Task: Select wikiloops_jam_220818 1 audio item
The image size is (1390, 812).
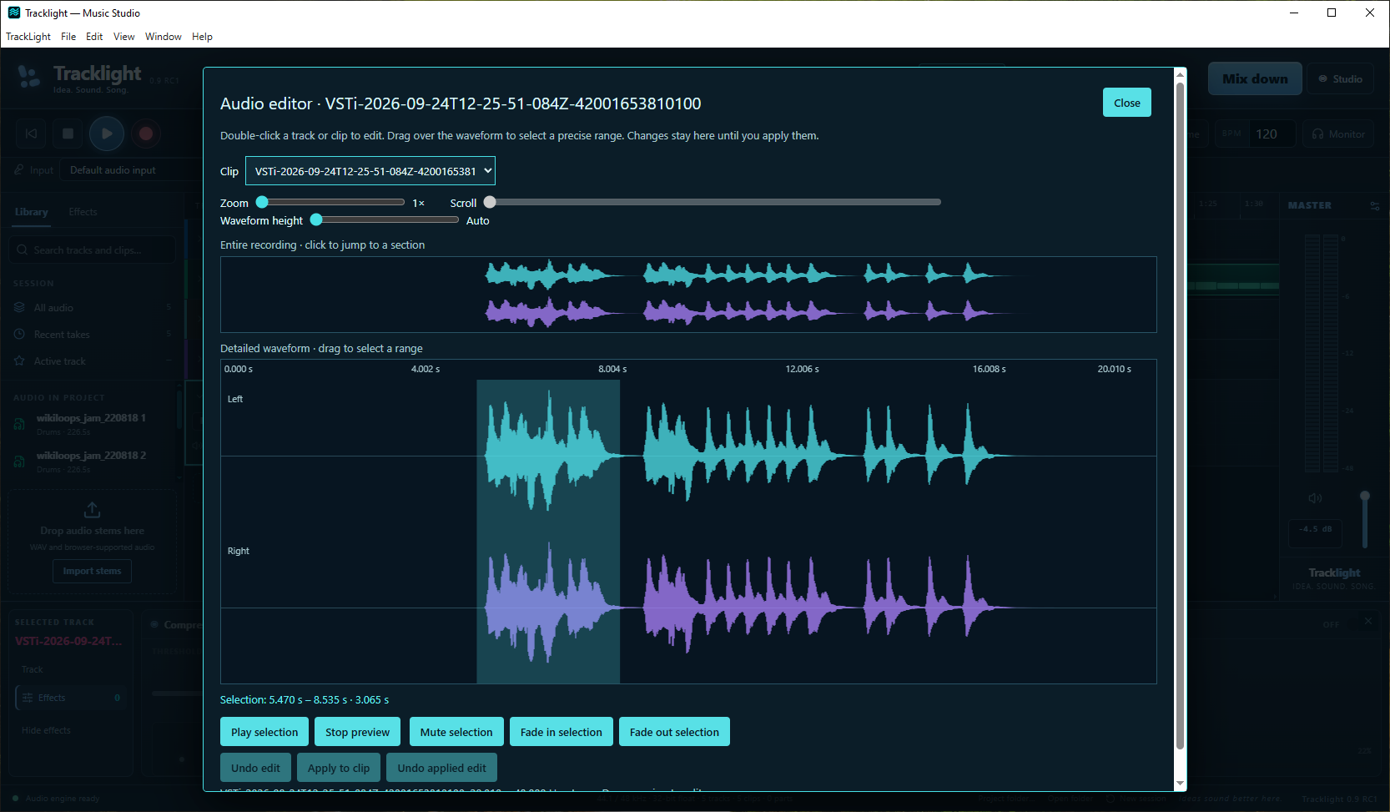Action: coord(92,424)
